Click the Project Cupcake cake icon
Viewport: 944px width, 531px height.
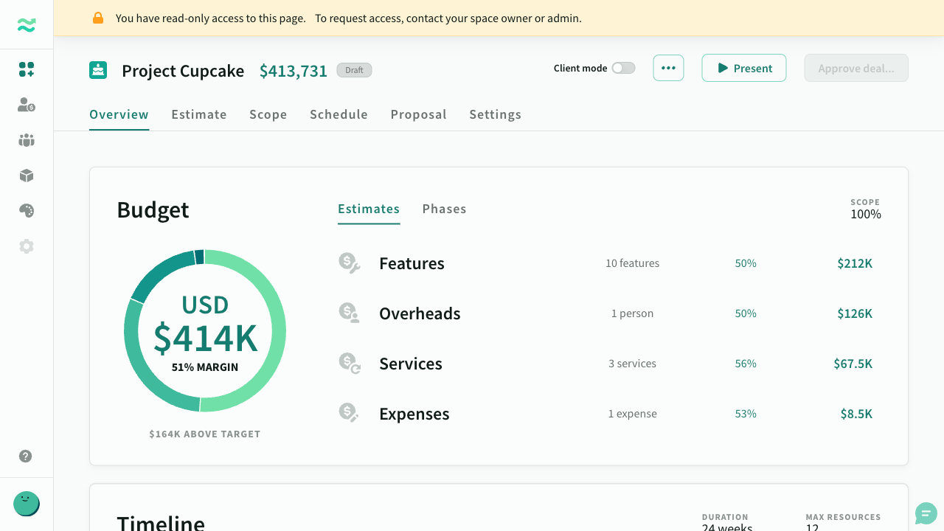(98, 70)
